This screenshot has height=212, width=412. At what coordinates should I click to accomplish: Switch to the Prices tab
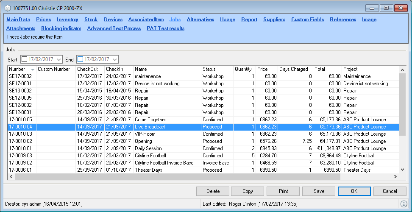click(43, 20)
